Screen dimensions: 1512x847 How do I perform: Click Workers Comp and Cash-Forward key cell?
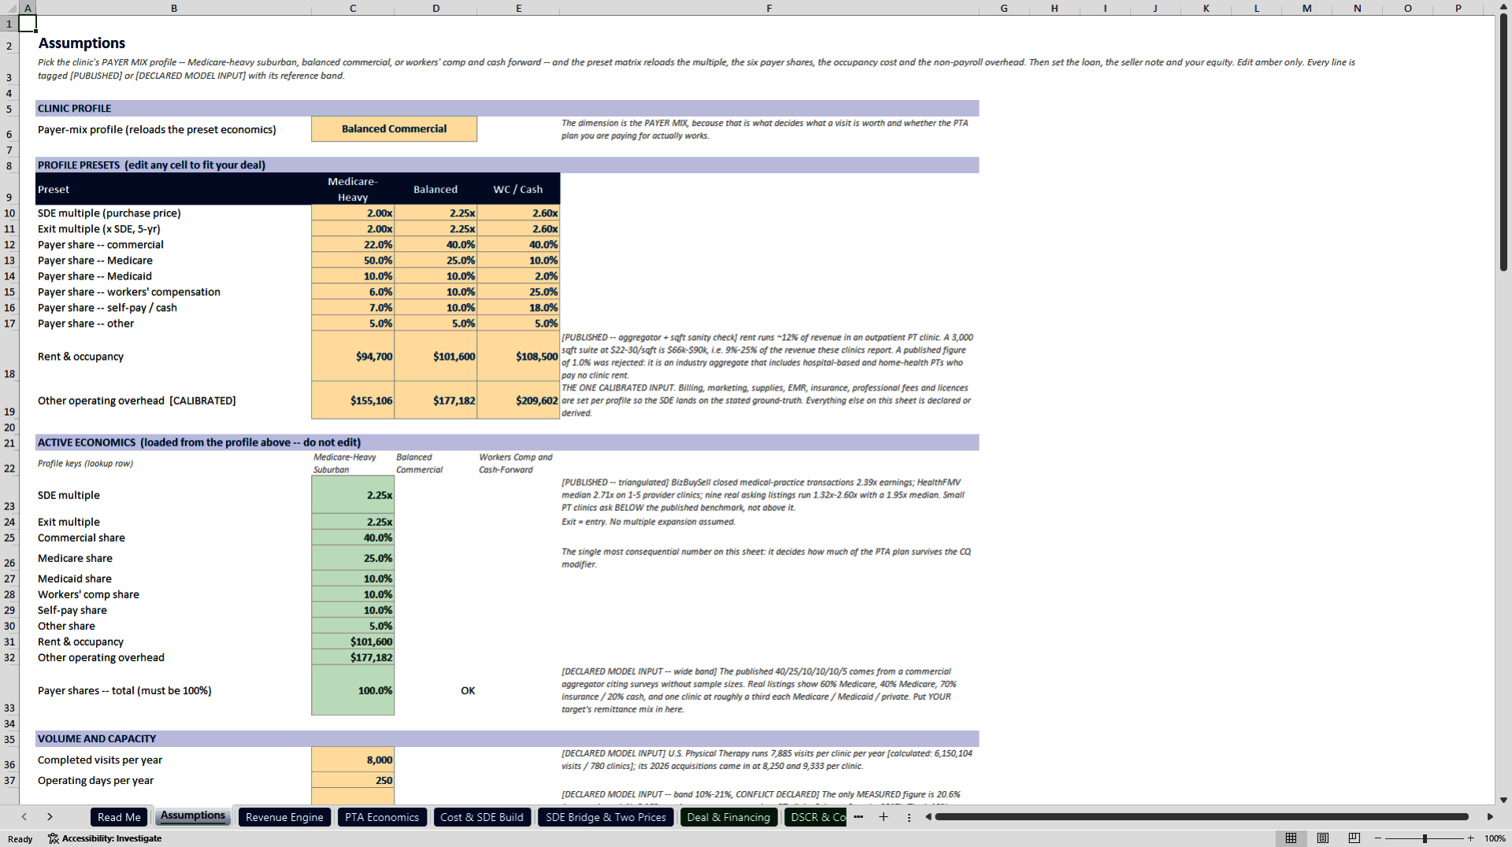click(518, 463)
